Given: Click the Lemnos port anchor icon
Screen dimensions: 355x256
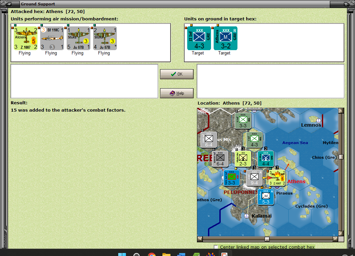Looking at the screenshot, I should (x=318, y=120).
